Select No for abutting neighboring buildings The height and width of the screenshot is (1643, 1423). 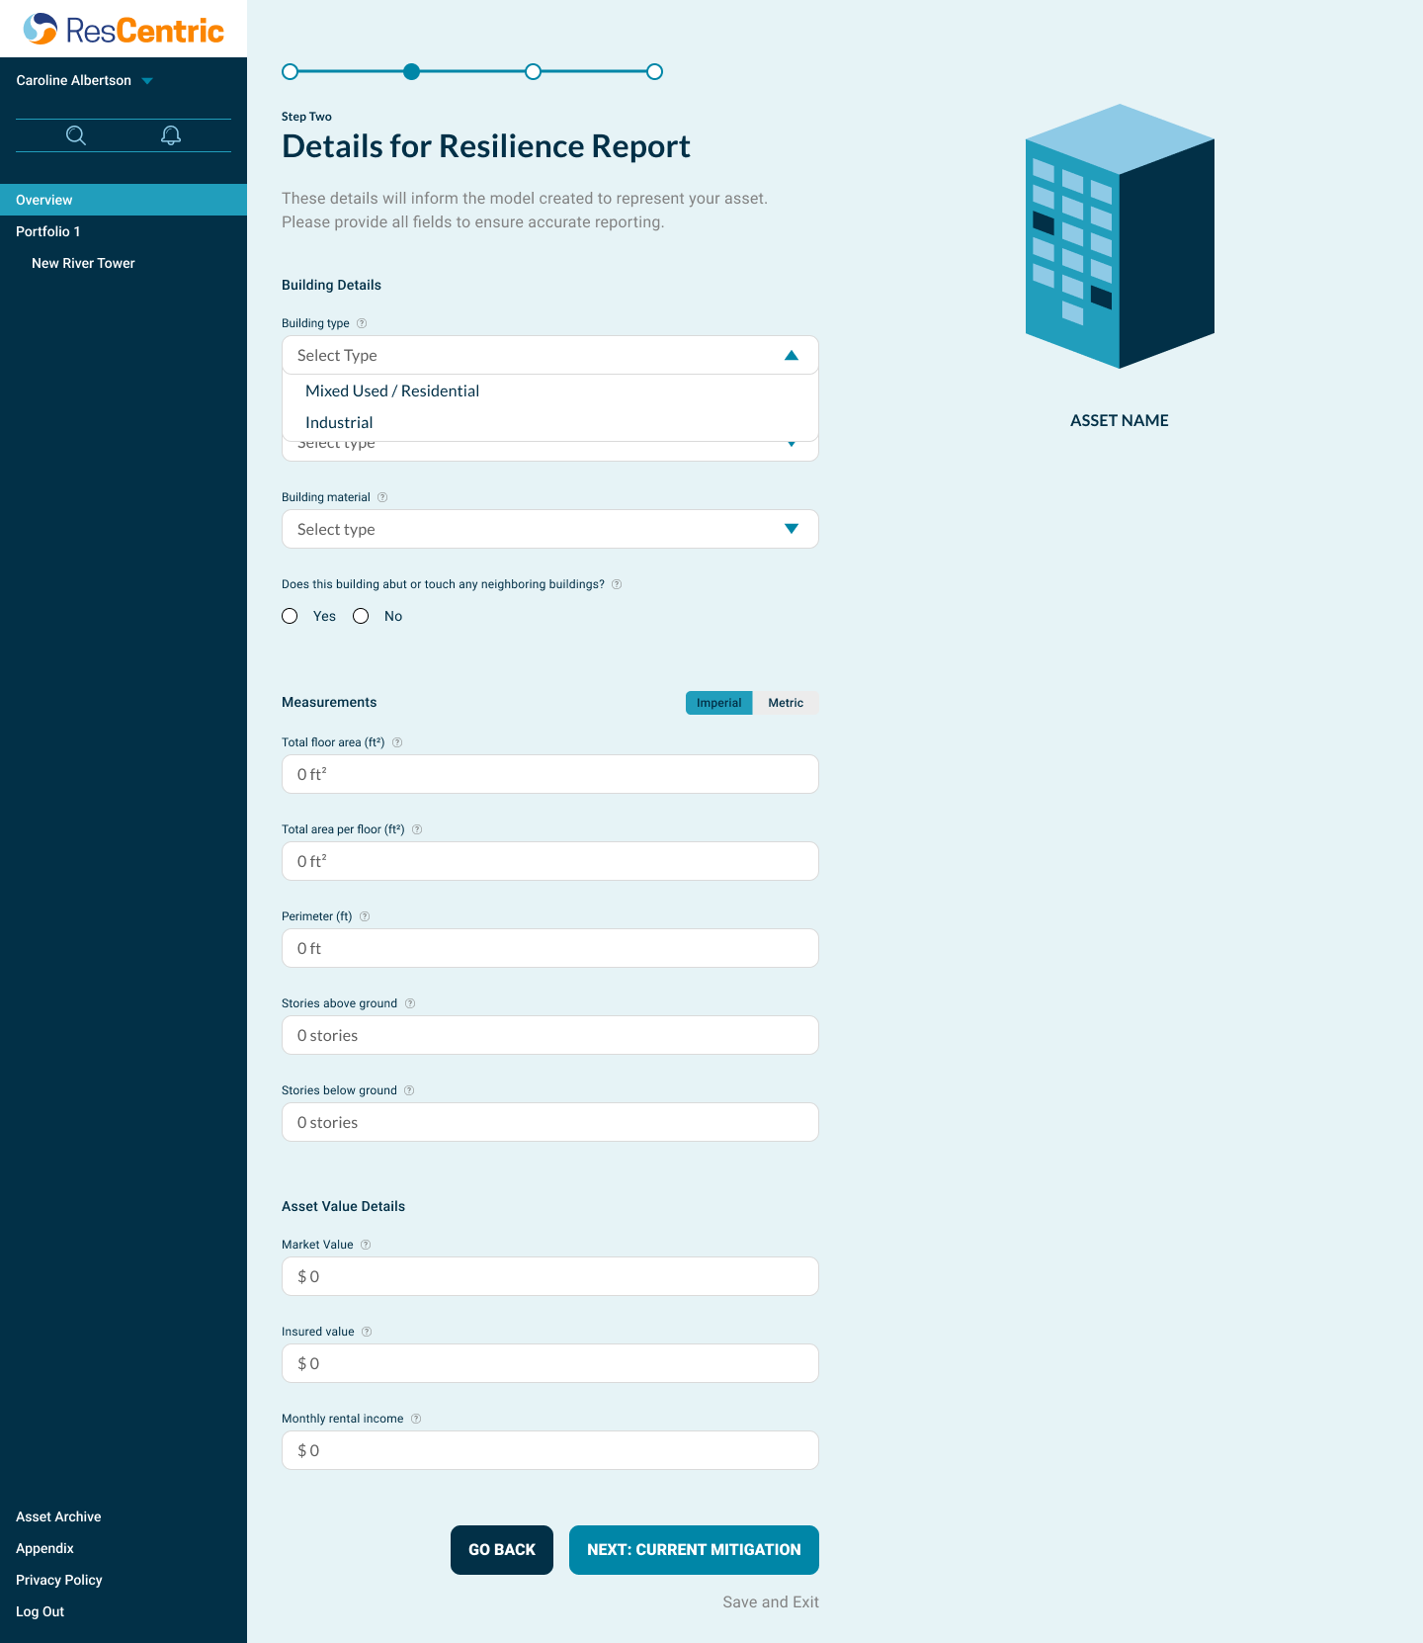(x=362, y=616)
